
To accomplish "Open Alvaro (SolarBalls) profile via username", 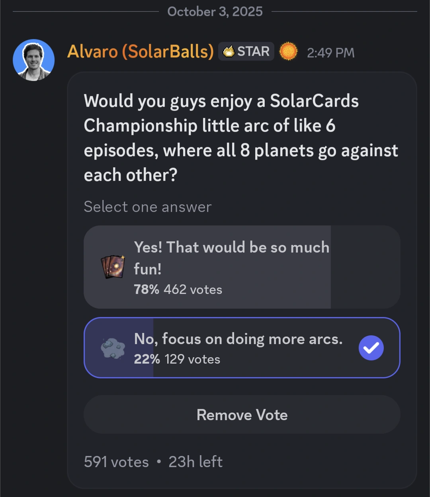I will [141, 51].
